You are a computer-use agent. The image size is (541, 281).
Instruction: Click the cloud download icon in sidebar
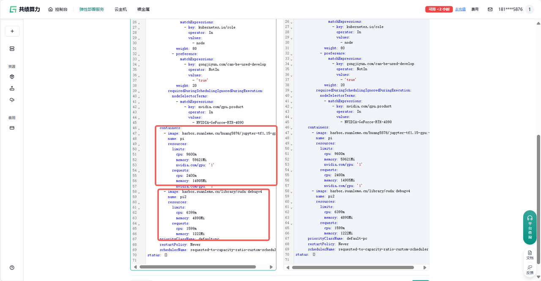[x=12, y=100]
